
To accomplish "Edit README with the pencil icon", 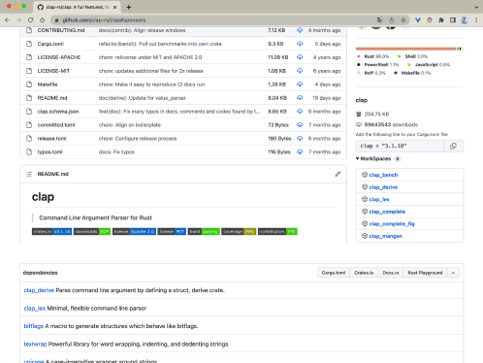I will 338,174.
